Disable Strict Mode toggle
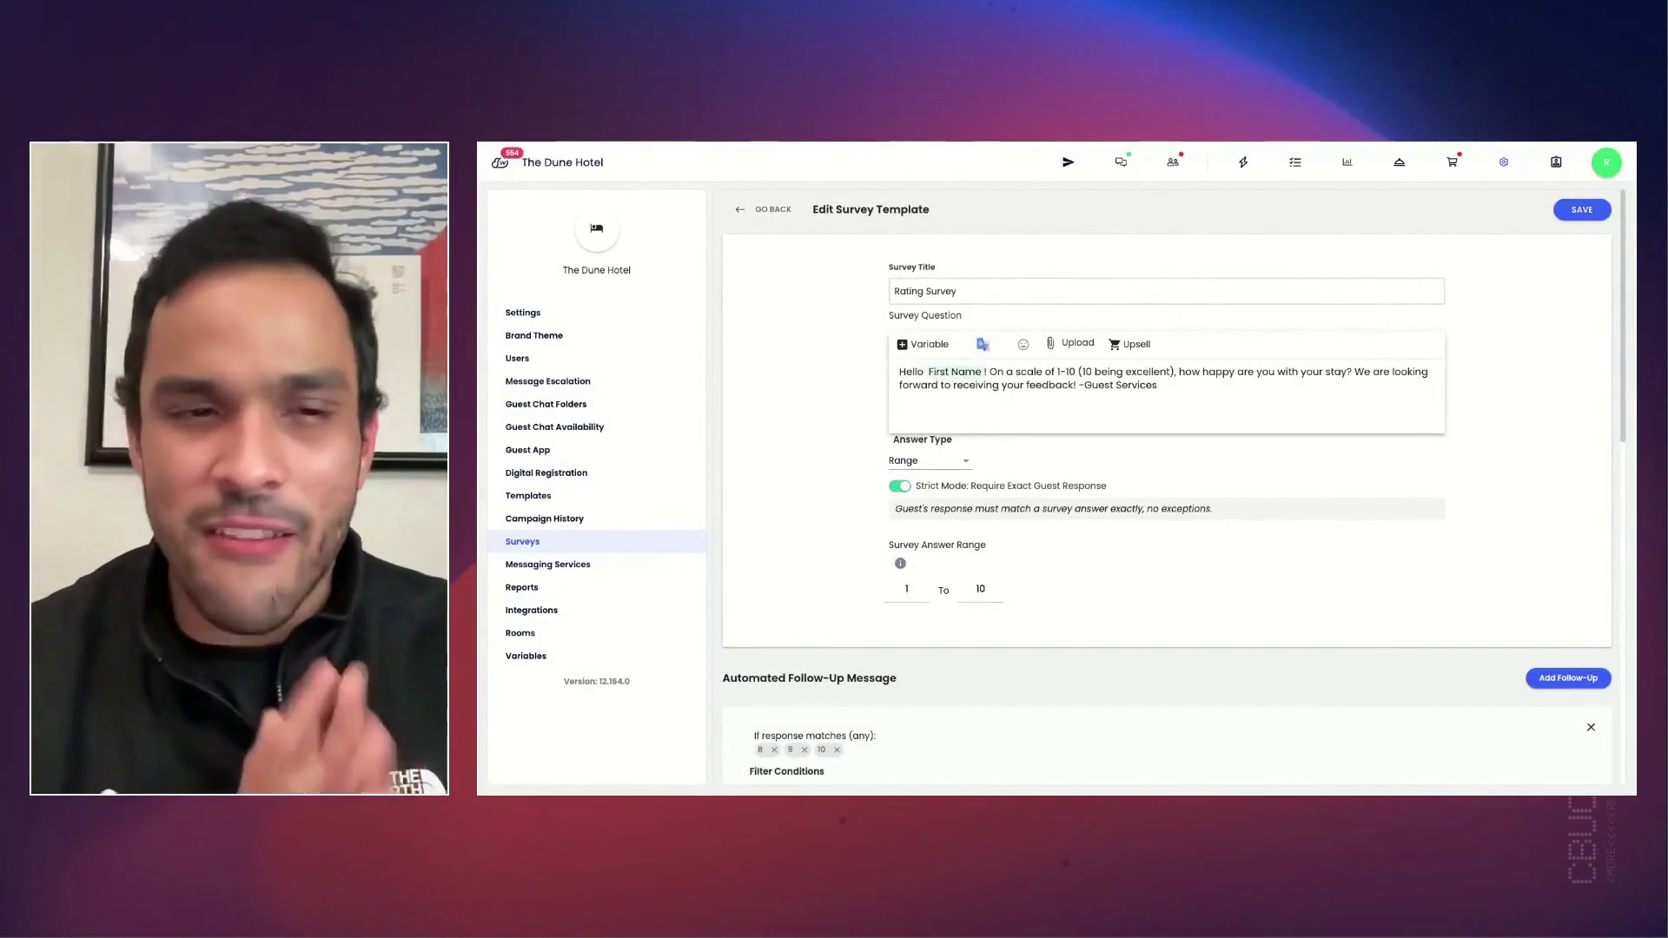This screenshot has height=938, width=1668. tap(899, 486)
